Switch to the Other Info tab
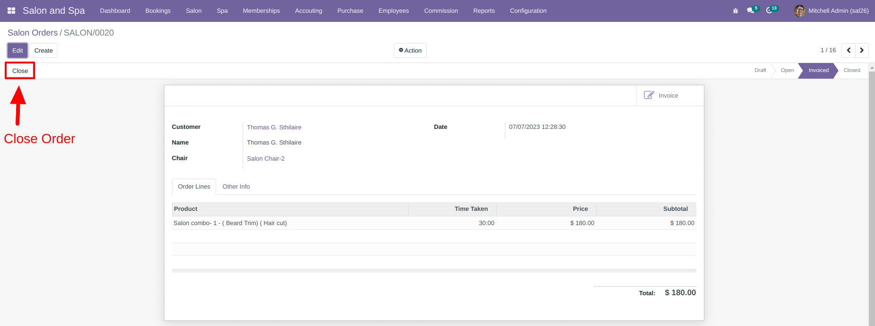The height and width of the screenshot is (326, 875). 236,187
